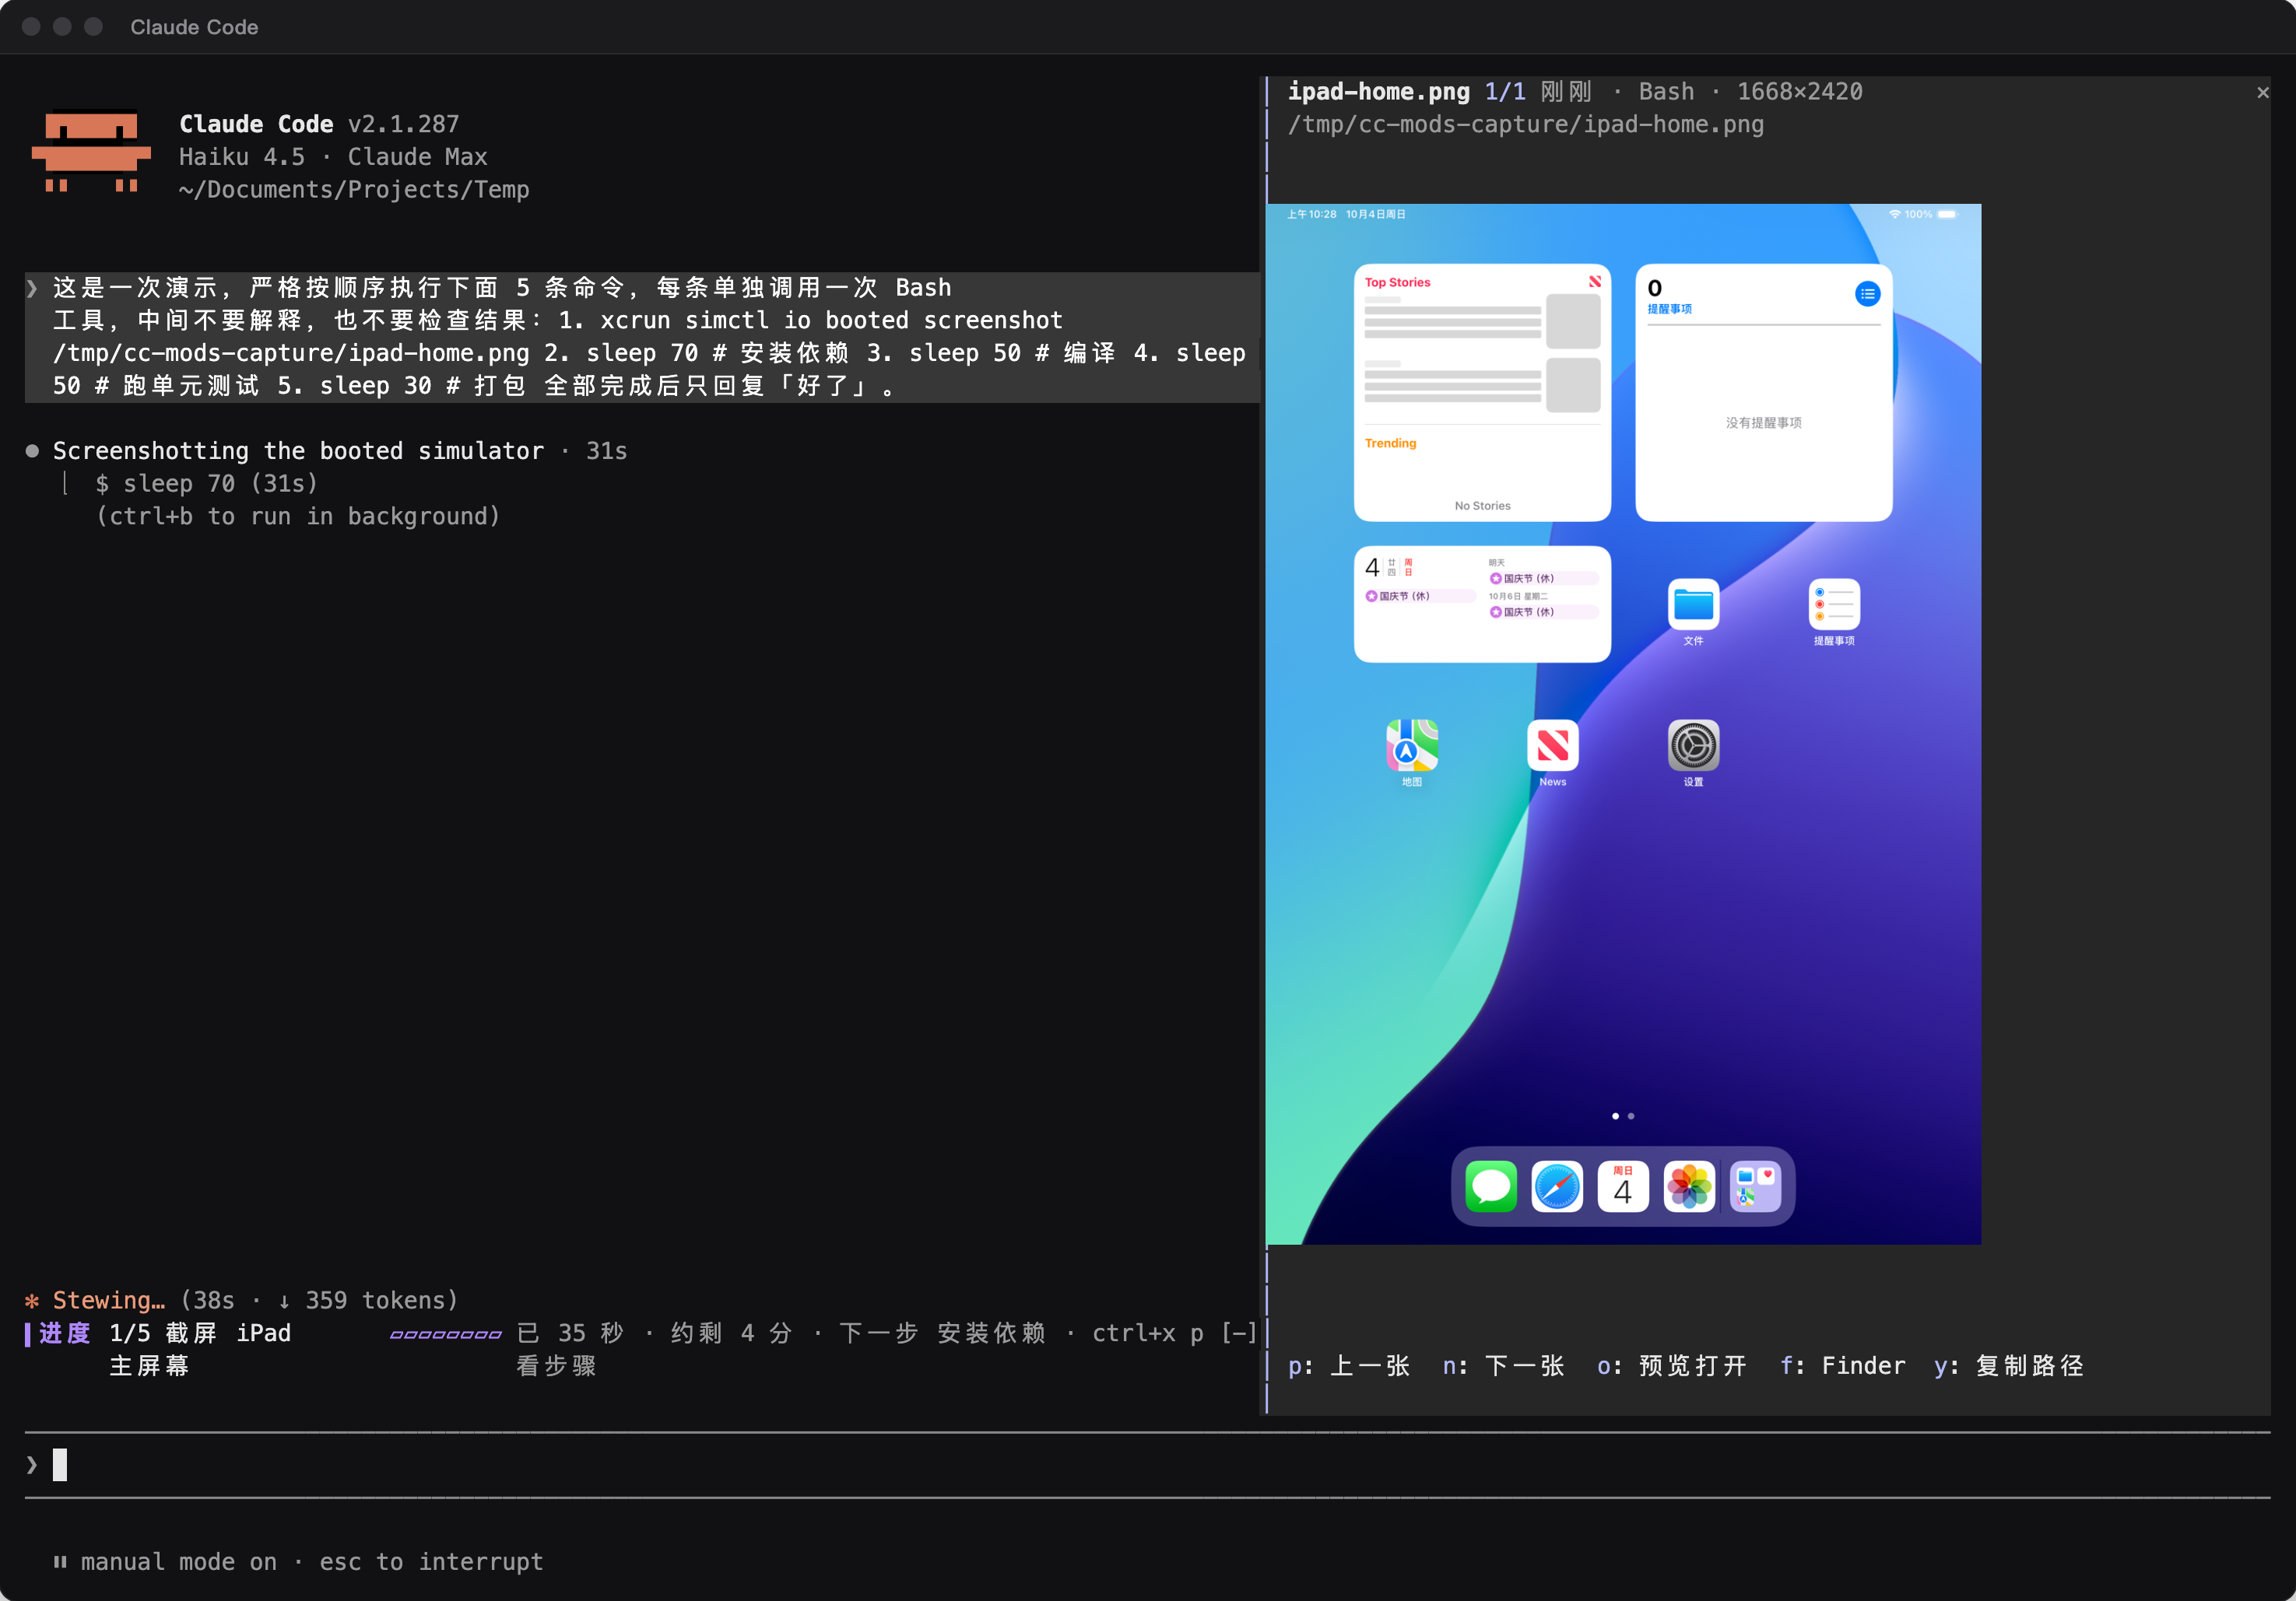This screenshot has height=1601, width=2296.
Task: Open the Reminders app icon (提醒事项)
Action: tap(1834, 604)
